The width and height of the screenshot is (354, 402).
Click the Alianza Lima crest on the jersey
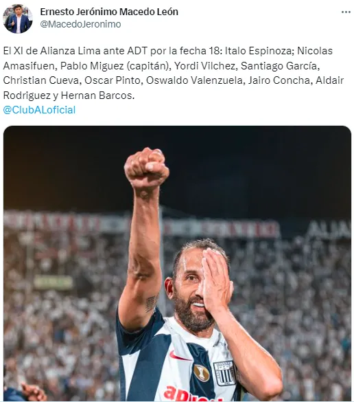pos(224,373)
